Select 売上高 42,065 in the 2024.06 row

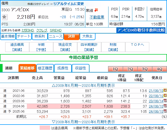click(42, 106)
